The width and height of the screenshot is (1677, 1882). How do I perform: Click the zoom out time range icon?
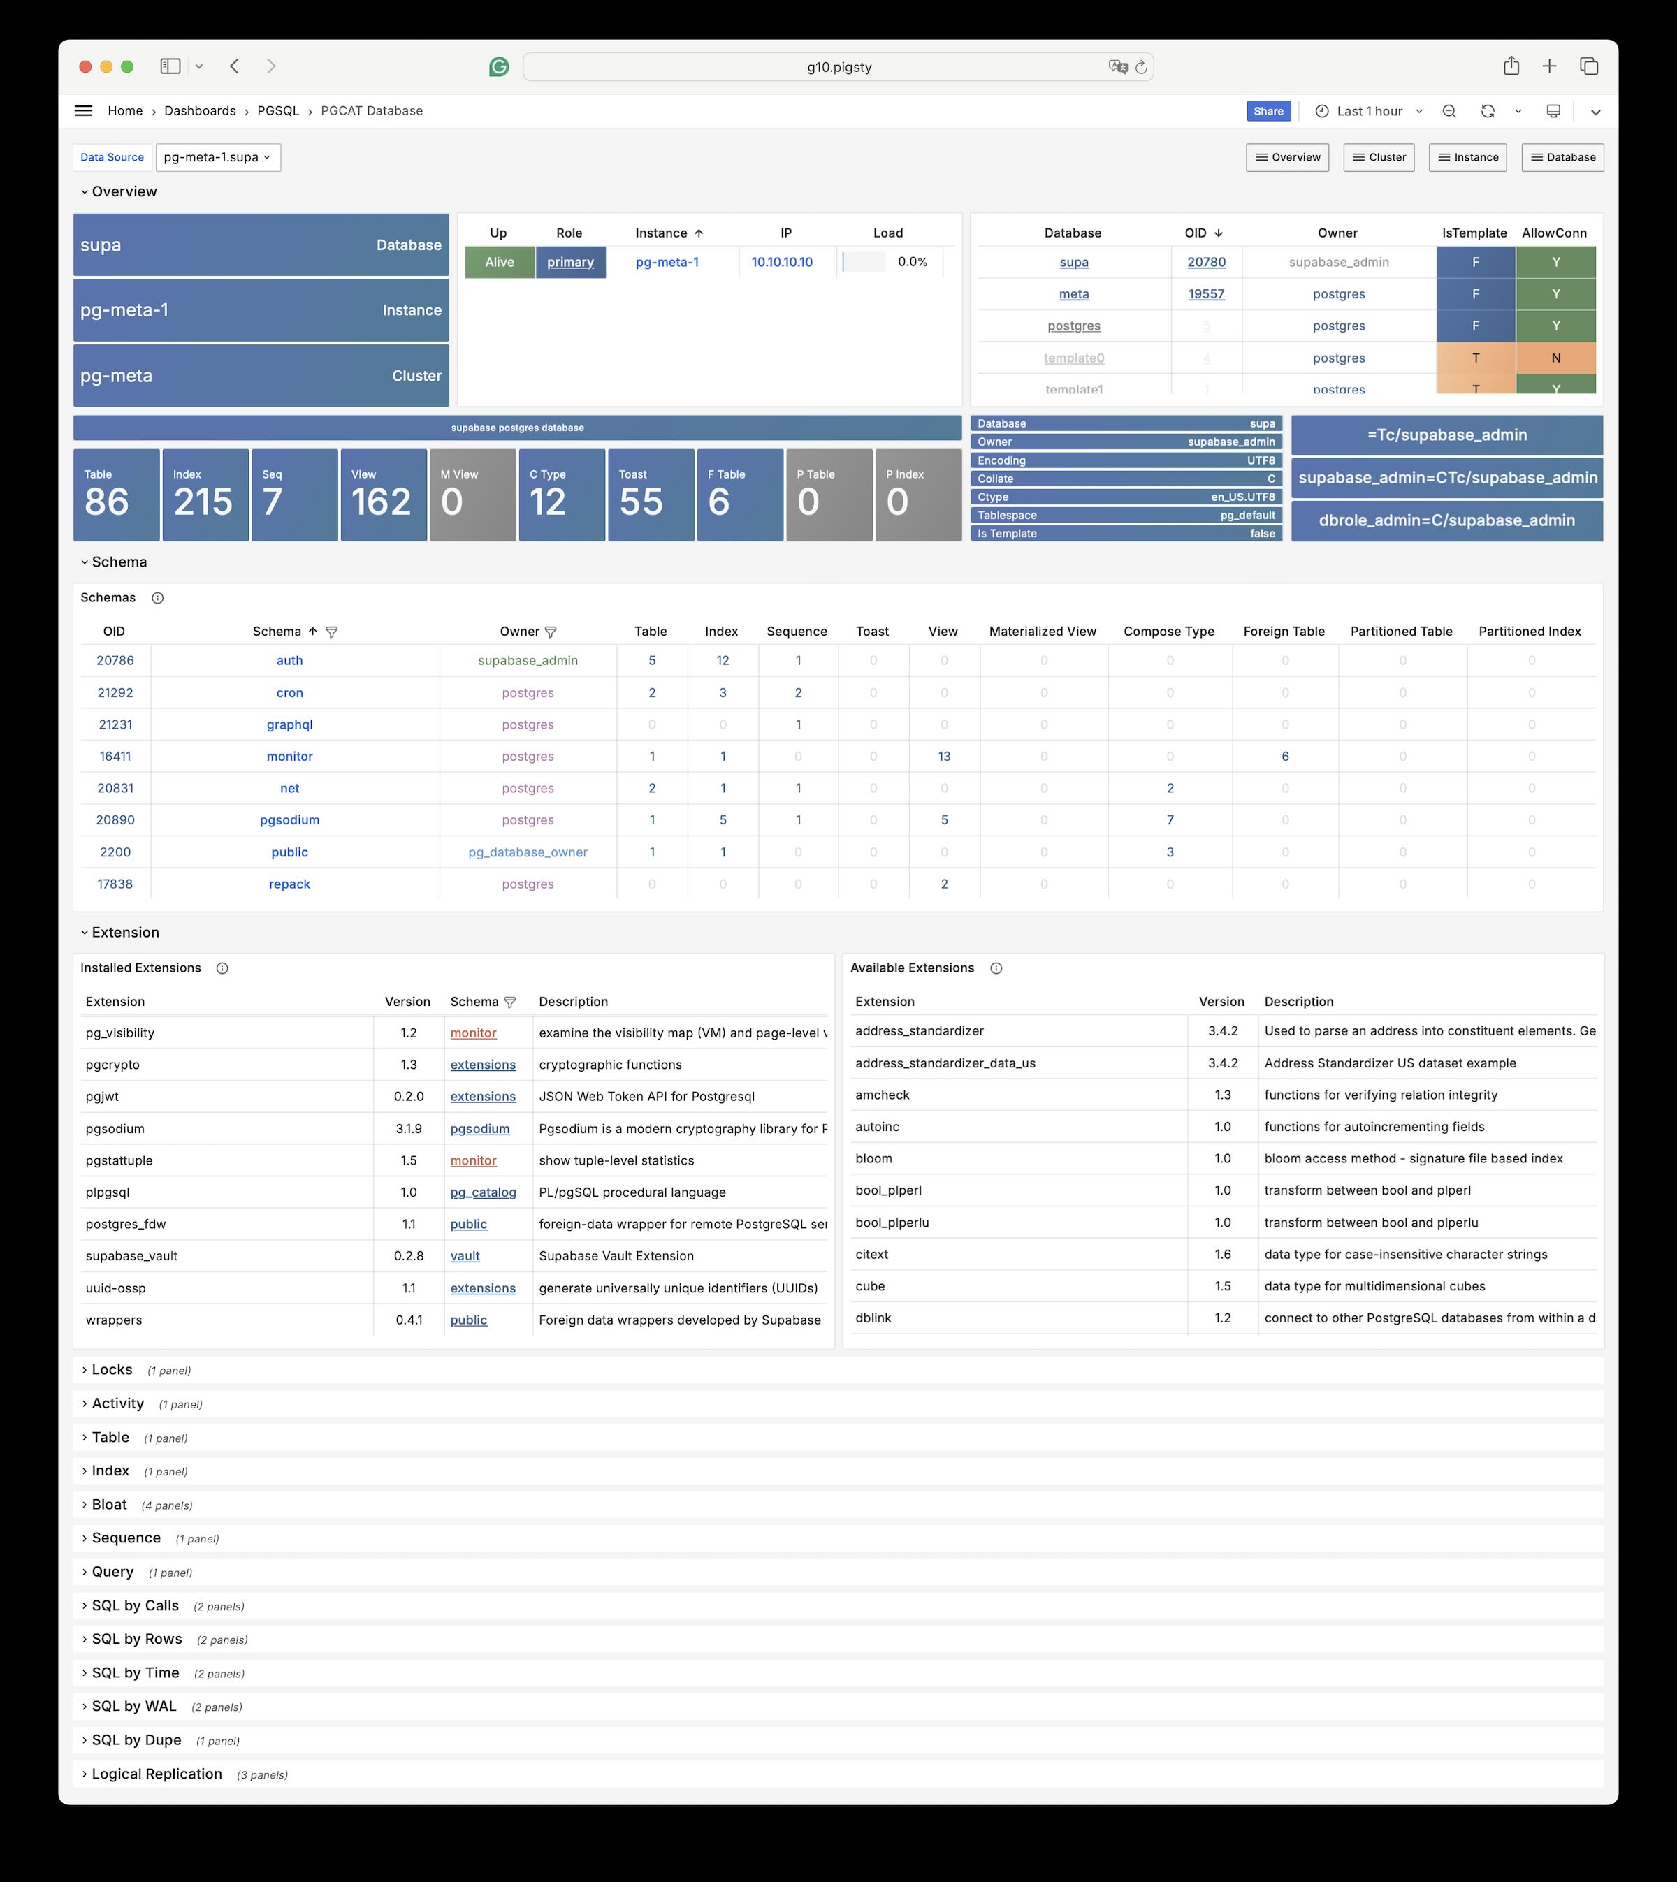(x=1449, y=112)
